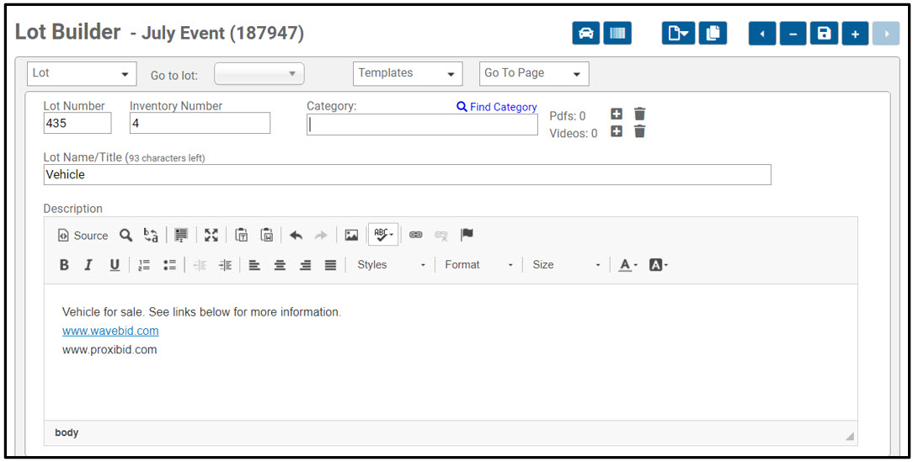The height and width of the screenshot is (462, 913).
Task: Open the Styles dropdown
Action: pyautogui.click(x=391, y=265)
